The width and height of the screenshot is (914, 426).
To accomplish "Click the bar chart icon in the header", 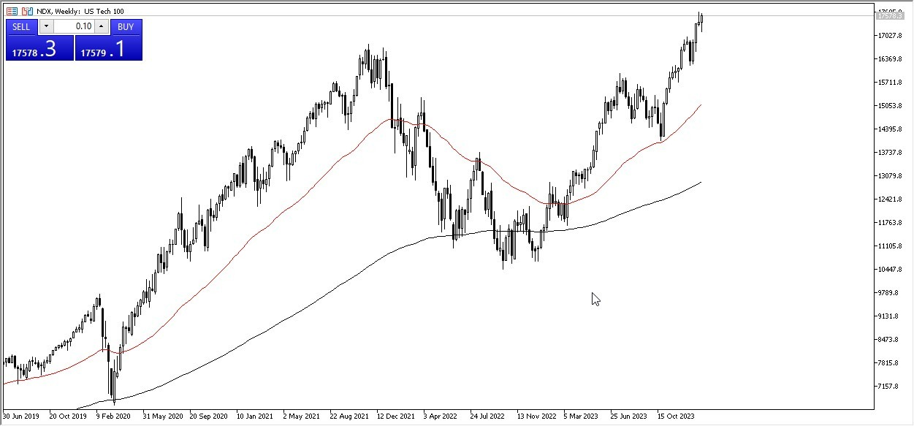I will coord(28,11).
